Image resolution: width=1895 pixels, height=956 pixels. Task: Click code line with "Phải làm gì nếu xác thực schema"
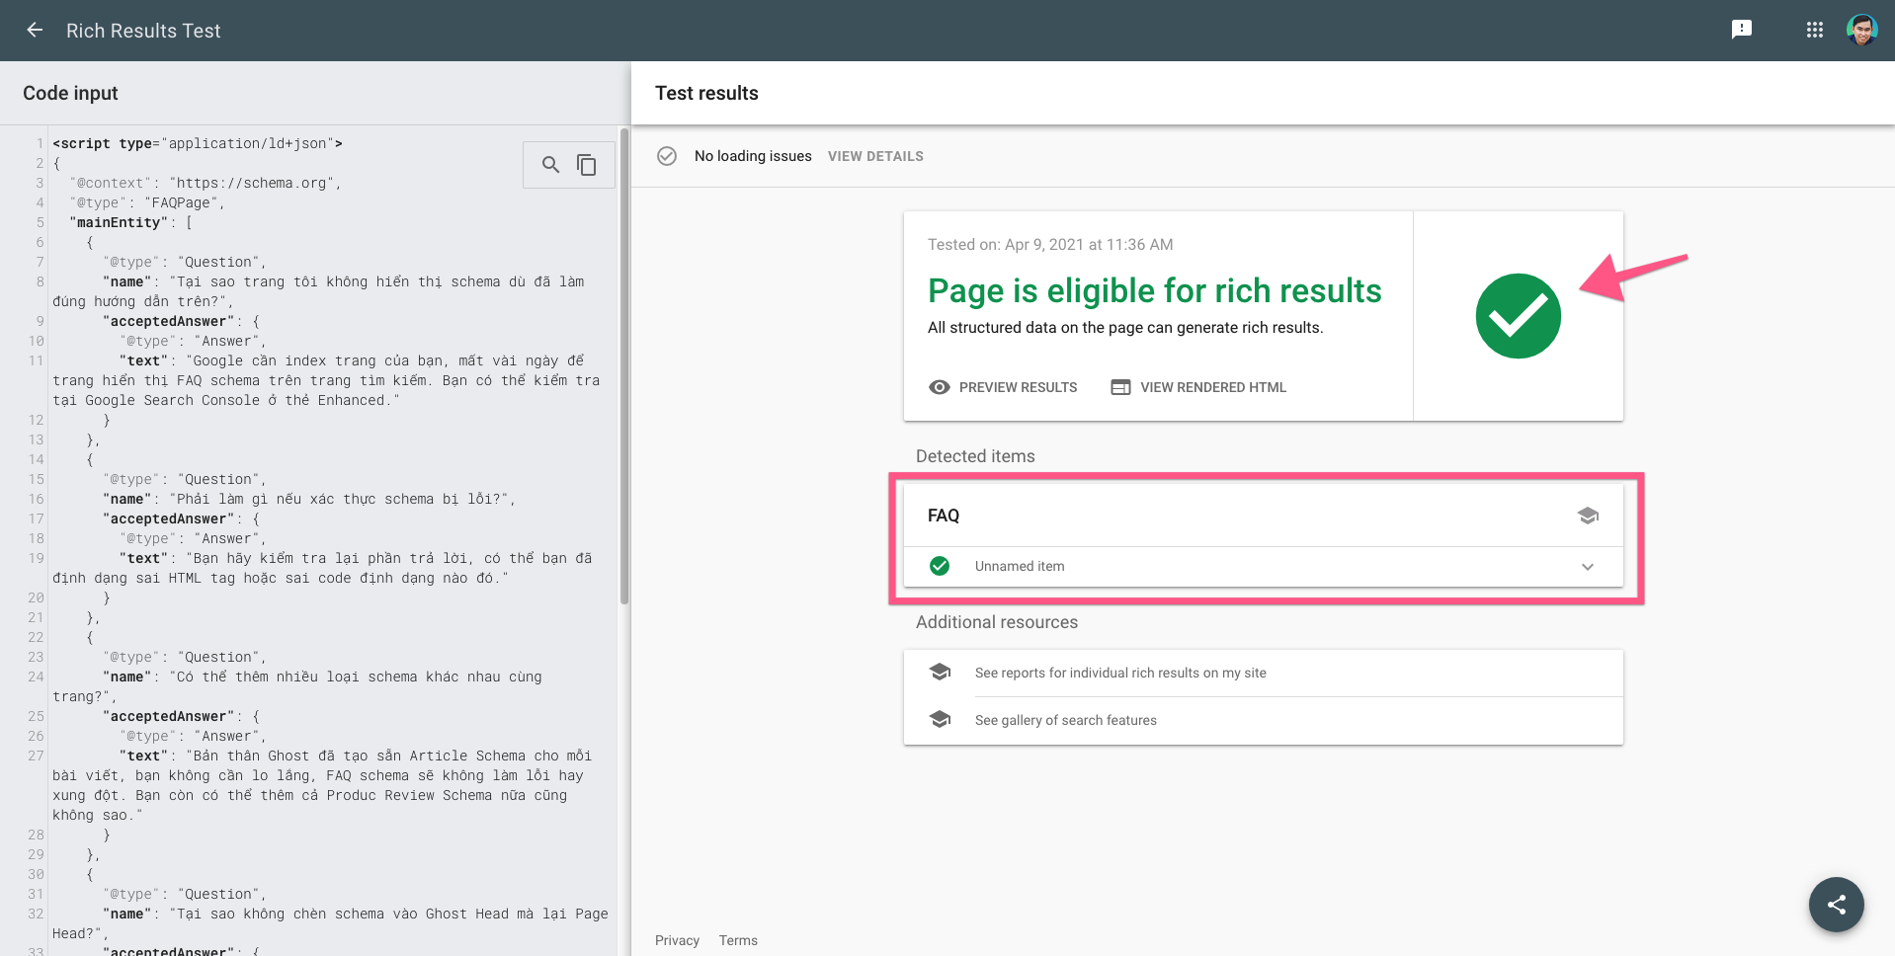point(309,499)
